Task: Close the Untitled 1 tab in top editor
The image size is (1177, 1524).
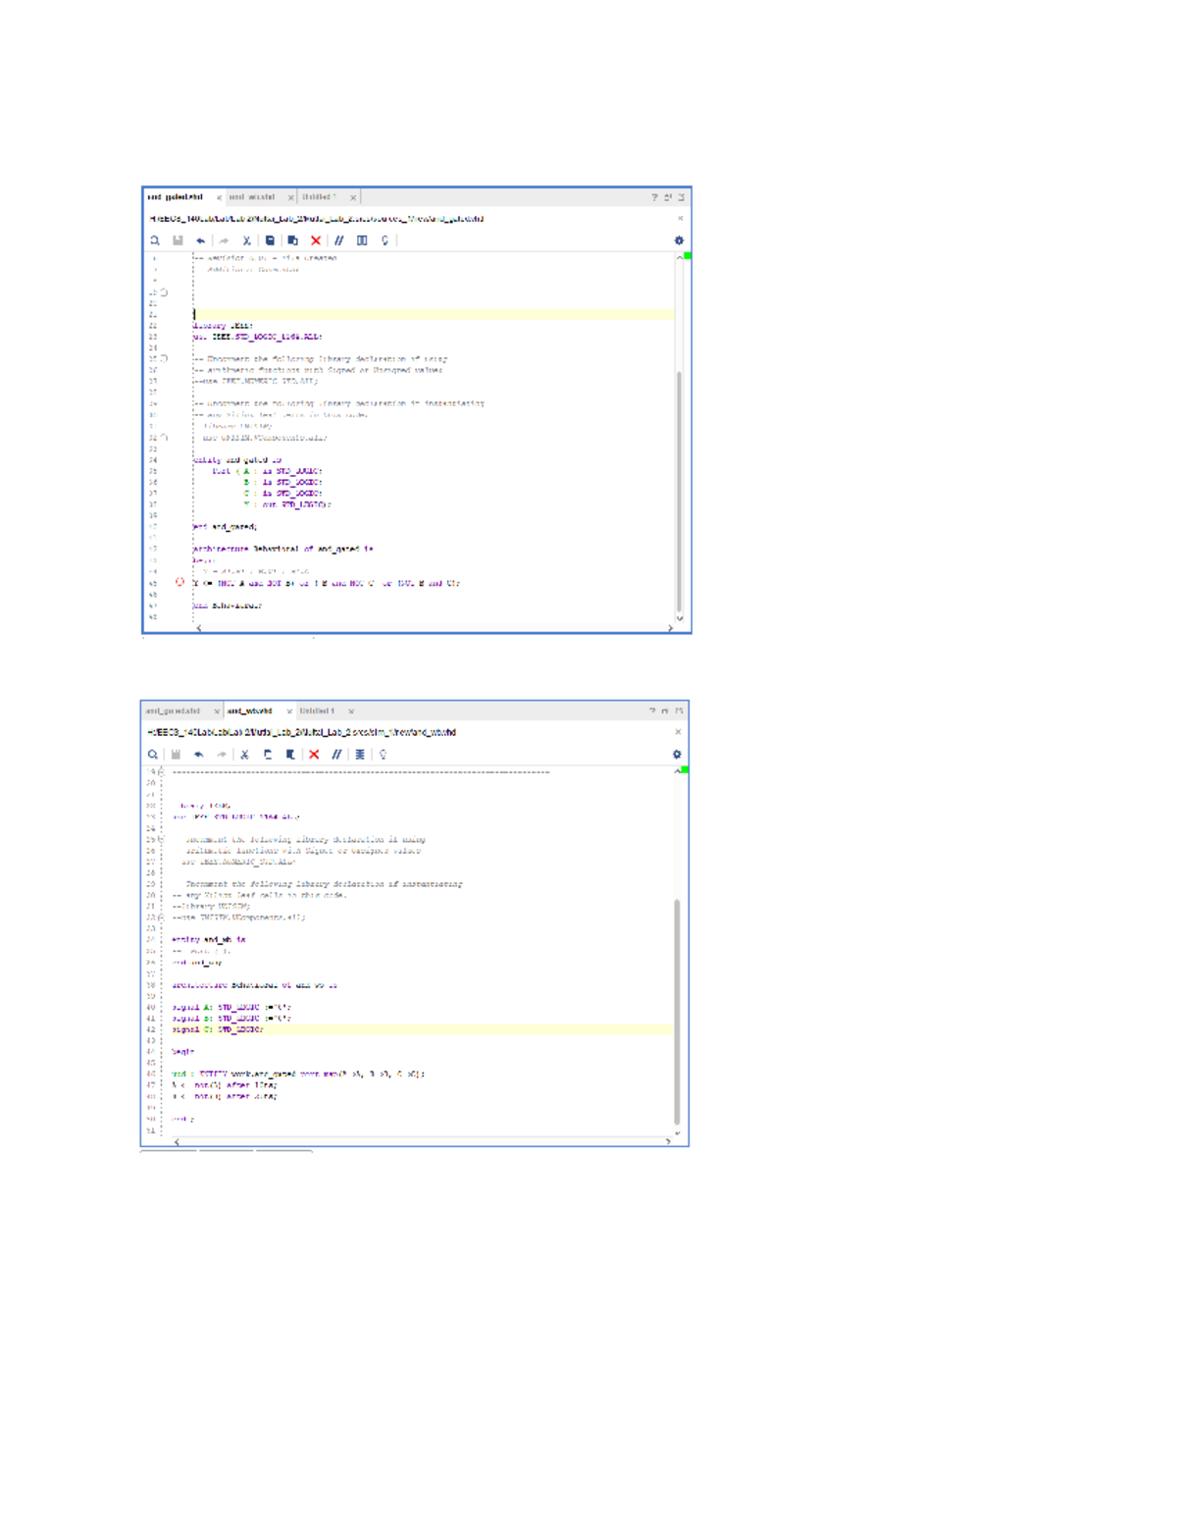Action: (353, 197)
